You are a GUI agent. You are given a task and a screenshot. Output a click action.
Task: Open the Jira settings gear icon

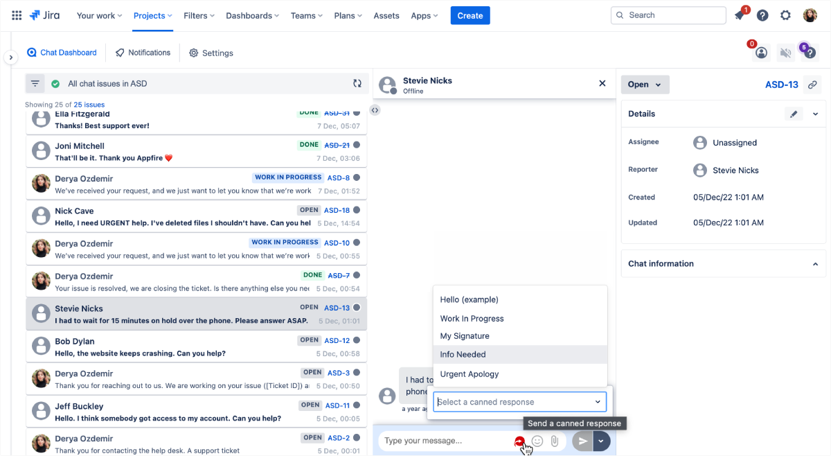click(x=785, y=15)
